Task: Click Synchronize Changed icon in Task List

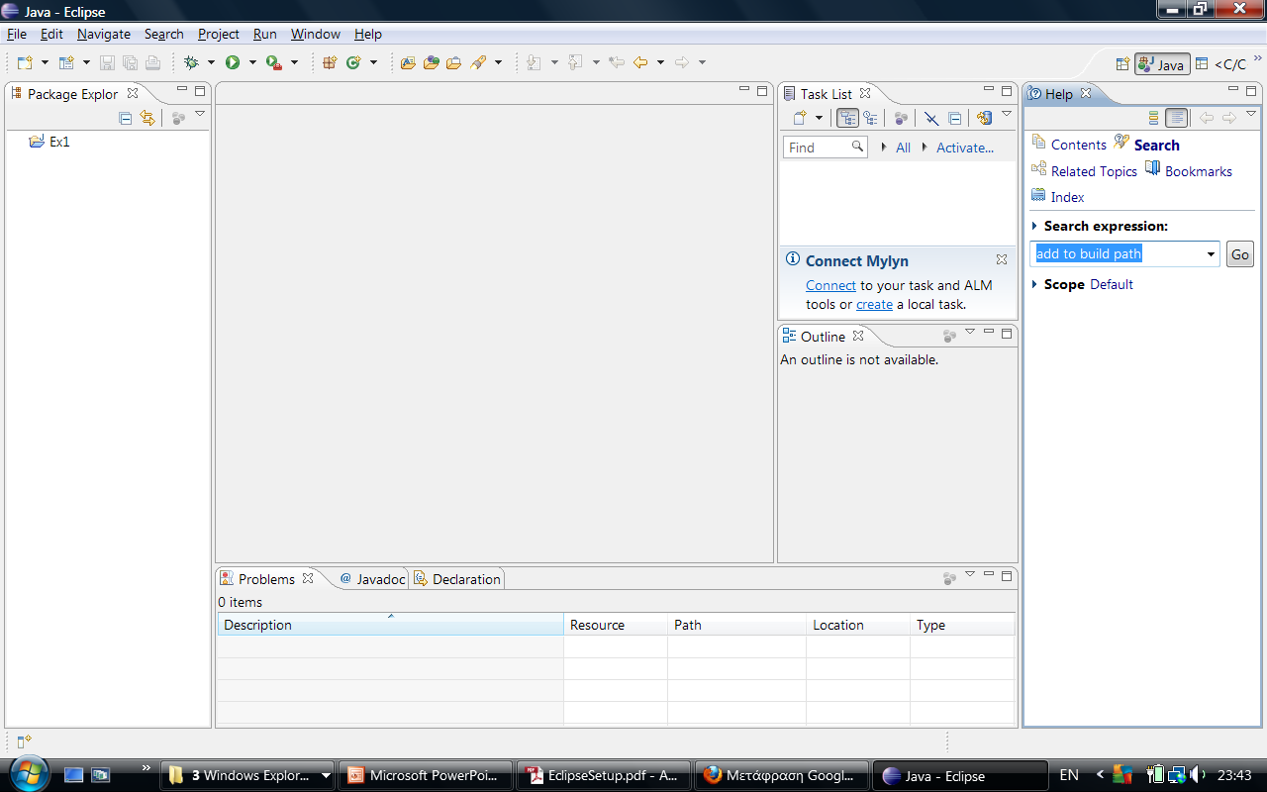Action: (984, 118)
